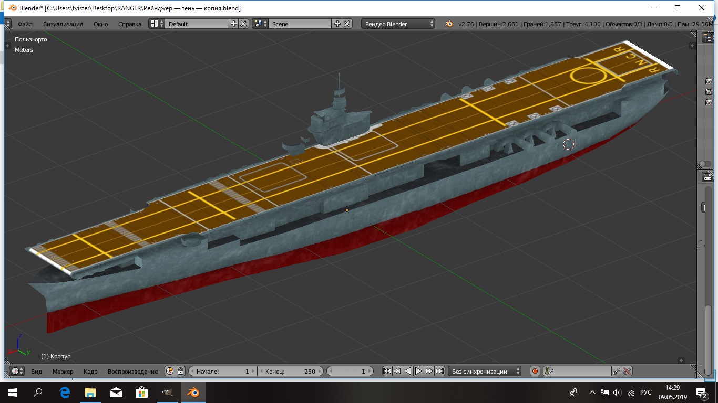The height and width of the screenshot is (403, 718).
Task: Open the Файл menu
Action: click(25, 24)
